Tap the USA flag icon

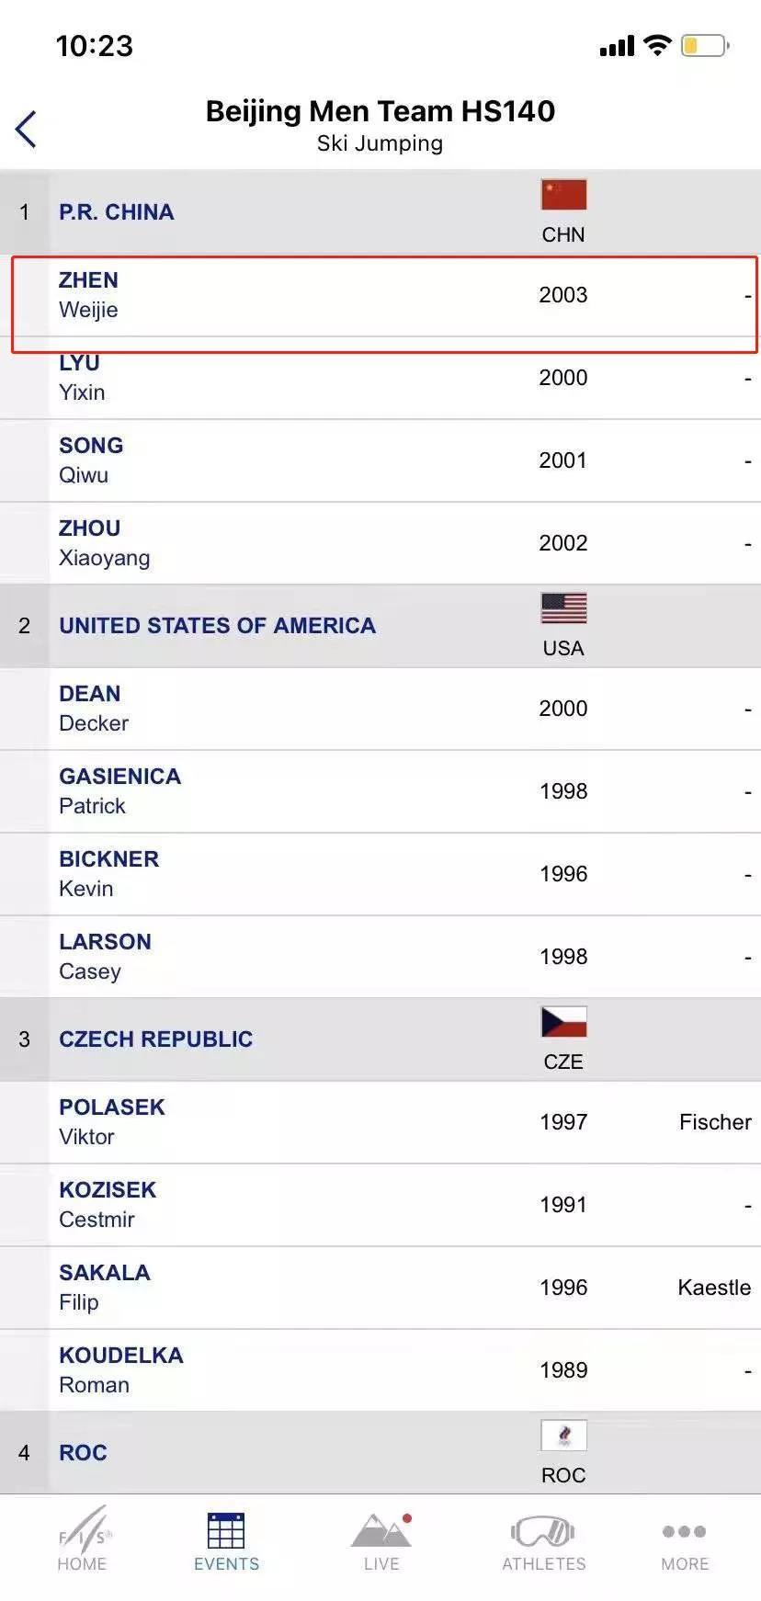[563, 608]
